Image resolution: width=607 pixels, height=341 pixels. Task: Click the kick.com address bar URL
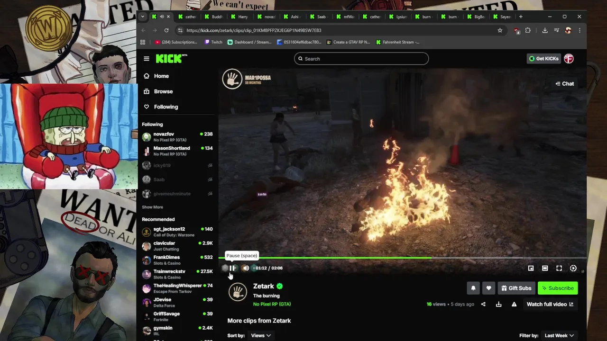pyautogui.click(x=254, y=30)
